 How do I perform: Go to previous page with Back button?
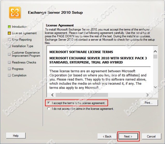coord(107,136)
